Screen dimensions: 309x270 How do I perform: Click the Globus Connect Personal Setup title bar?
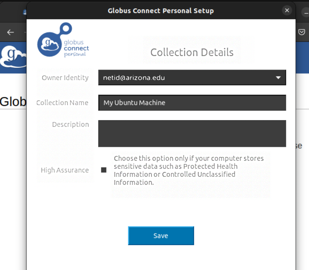(161, 11)
